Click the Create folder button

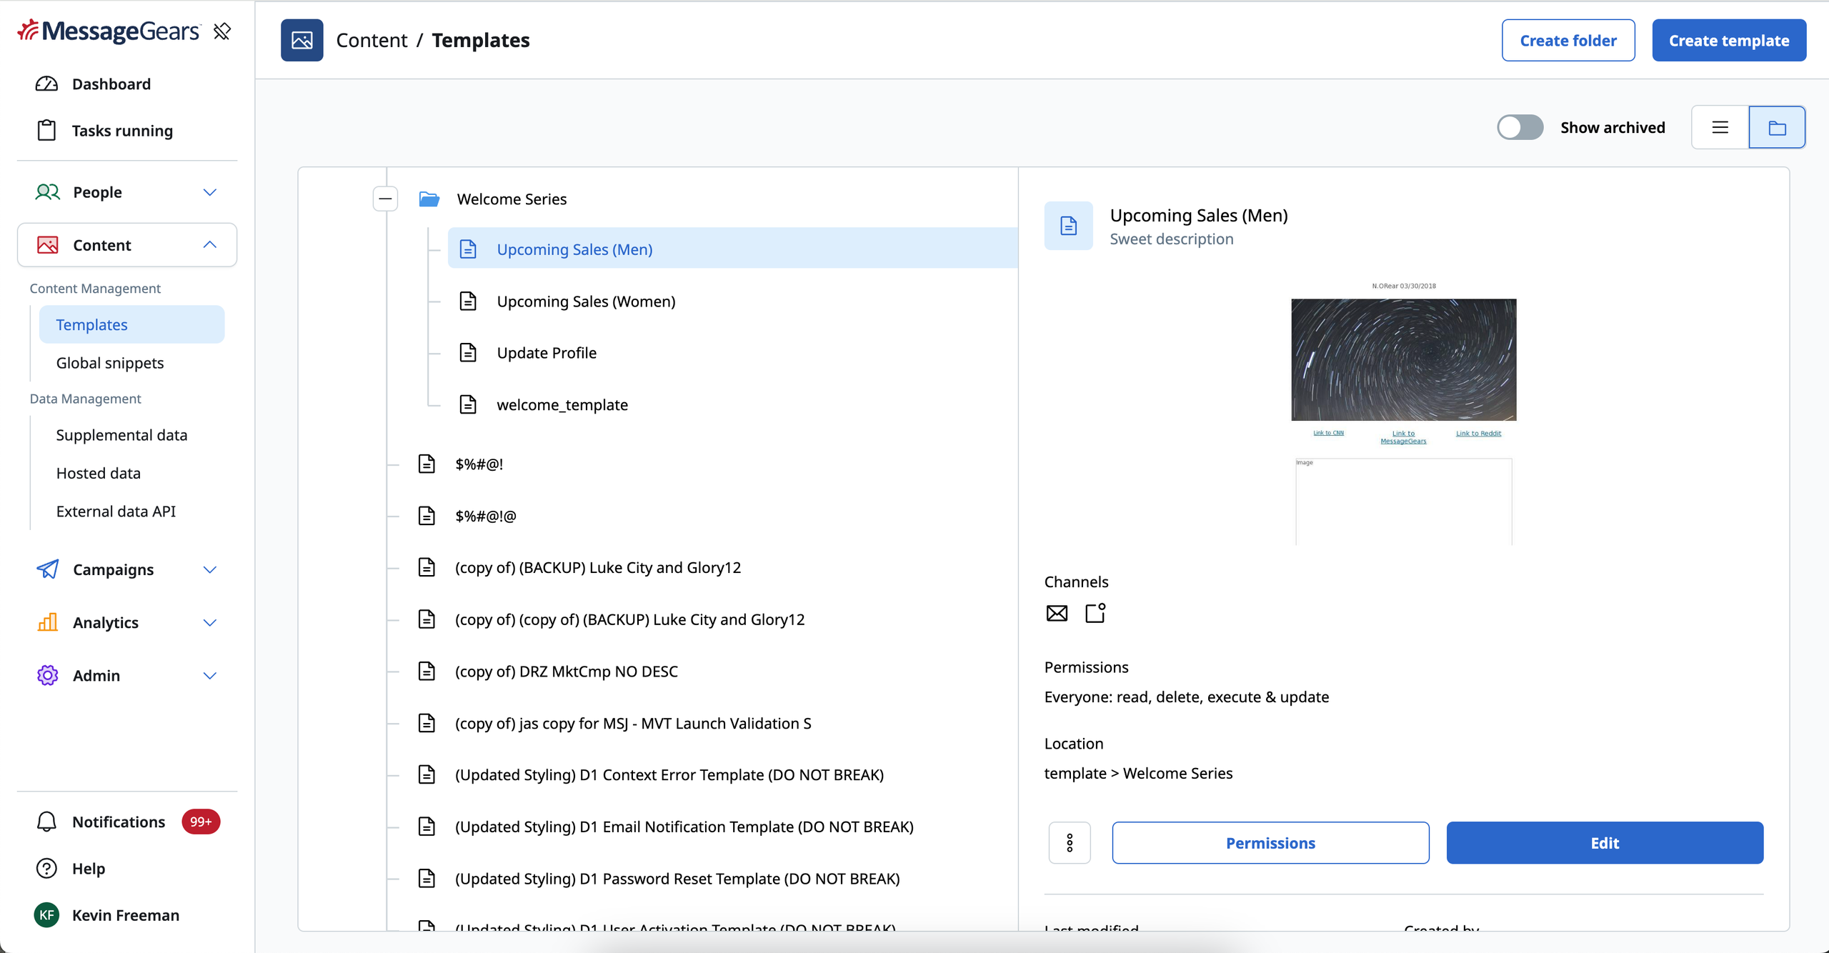click(1568, 40)
